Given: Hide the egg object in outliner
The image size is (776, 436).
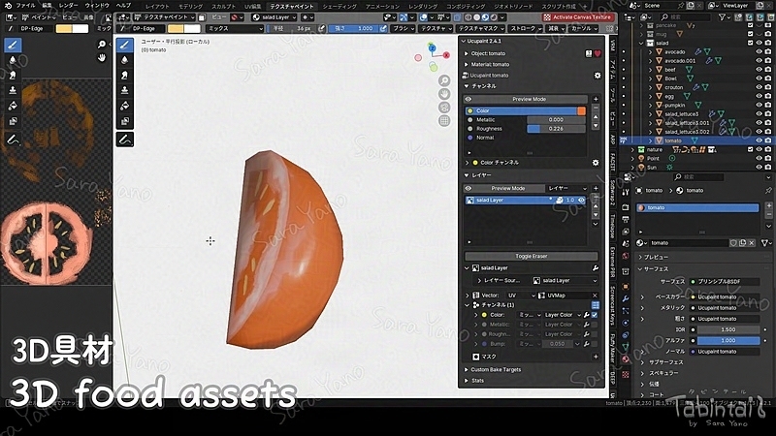Looking at the screenshot, I should 759,96.
